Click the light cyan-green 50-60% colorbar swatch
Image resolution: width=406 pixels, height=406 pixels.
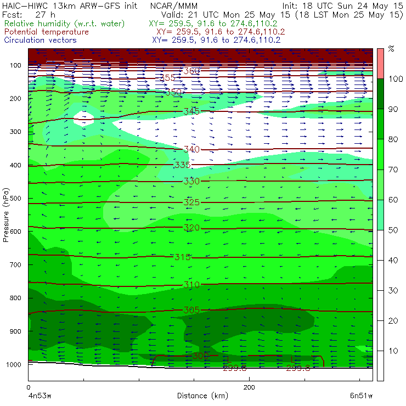[380, 215]
